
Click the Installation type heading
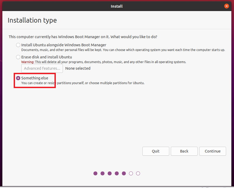[32, 20]
